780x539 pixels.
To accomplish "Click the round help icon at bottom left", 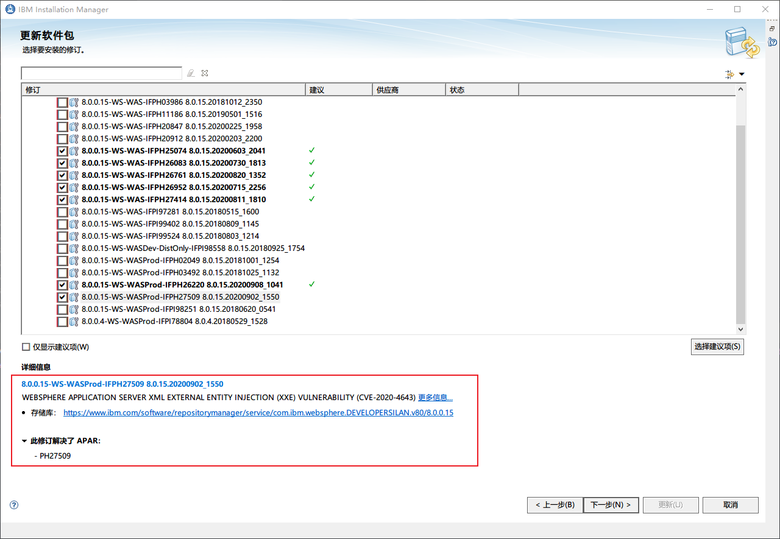I will tap(15, 505).
